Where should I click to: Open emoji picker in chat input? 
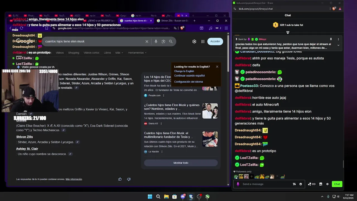tap(301, 184)
